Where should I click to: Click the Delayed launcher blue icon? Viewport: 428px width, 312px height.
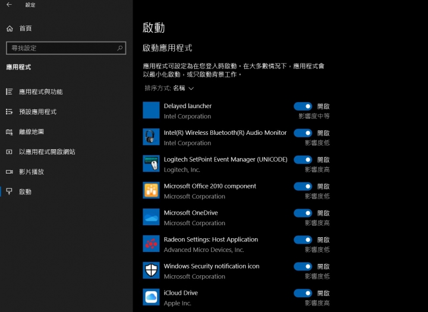click(151, 110)
